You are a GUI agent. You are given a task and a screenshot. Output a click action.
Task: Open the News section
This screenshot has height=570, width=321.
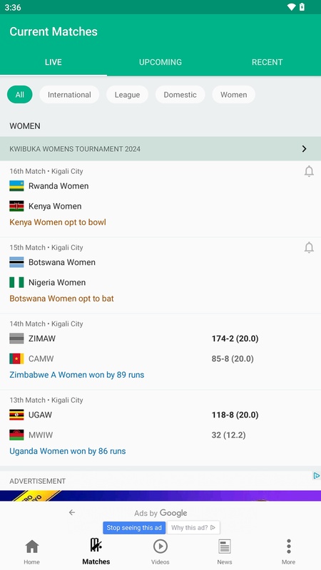coord(225,551)
